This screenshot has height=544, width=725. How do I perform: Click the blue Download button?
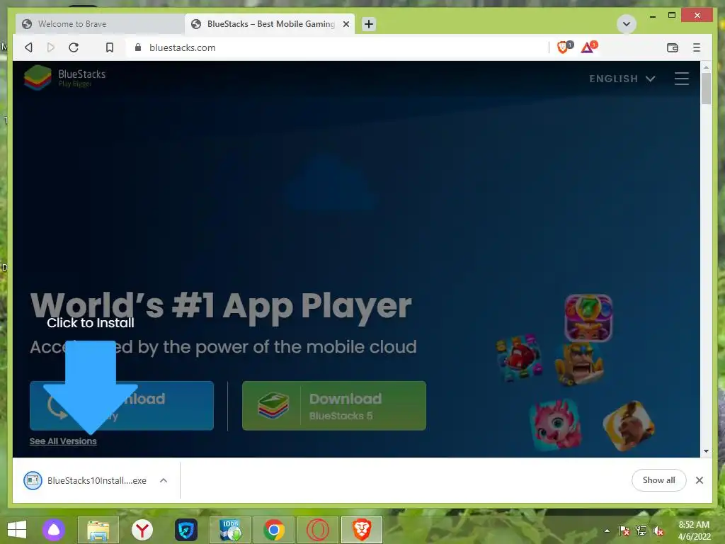122,406
